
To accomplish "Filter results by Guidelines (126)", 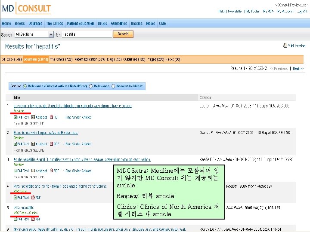I will click(134, 59).
